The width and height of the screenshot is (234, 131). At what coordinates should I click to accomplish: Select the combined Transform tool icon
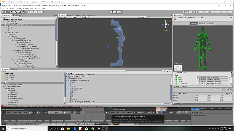coord(24,12)
